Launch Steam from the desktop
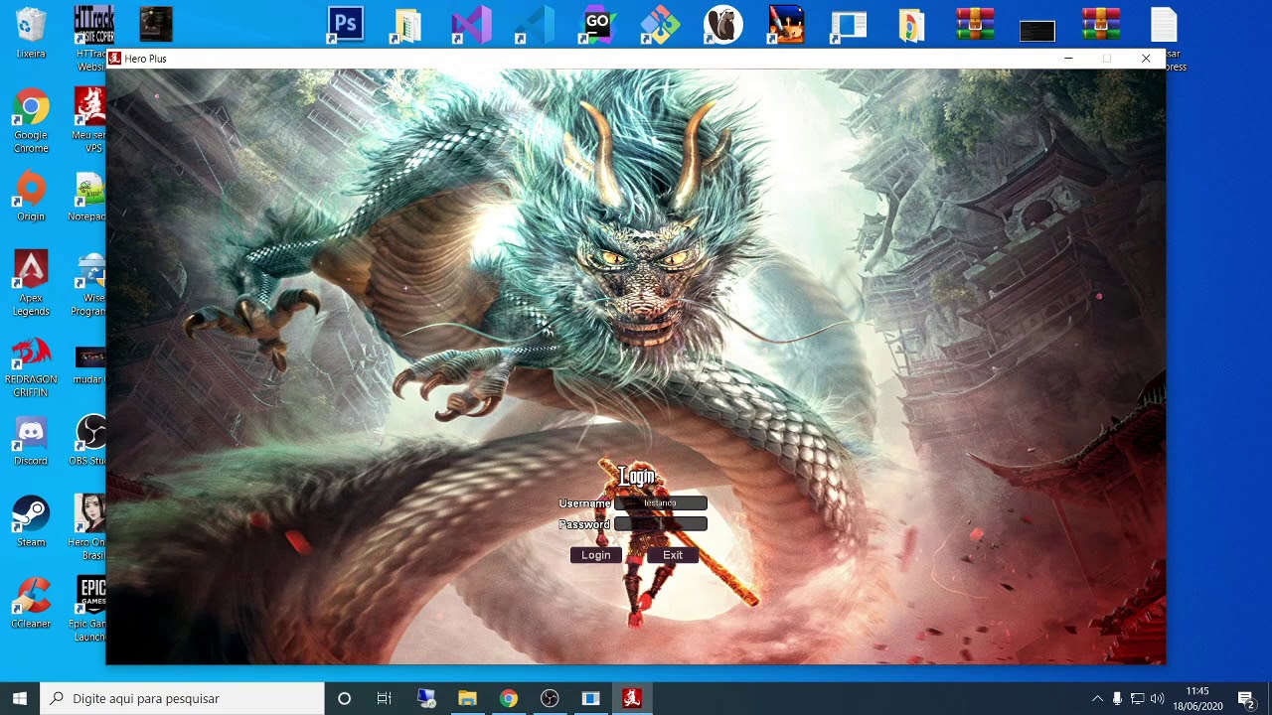Image resolution: width=1272 pixels, height=715 pixels. point(31,521)
